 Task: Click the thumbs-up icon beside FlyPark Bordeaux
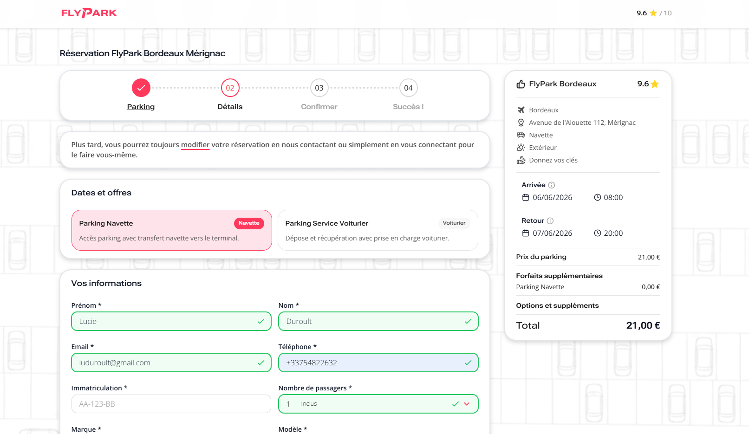tap(521, 84)
